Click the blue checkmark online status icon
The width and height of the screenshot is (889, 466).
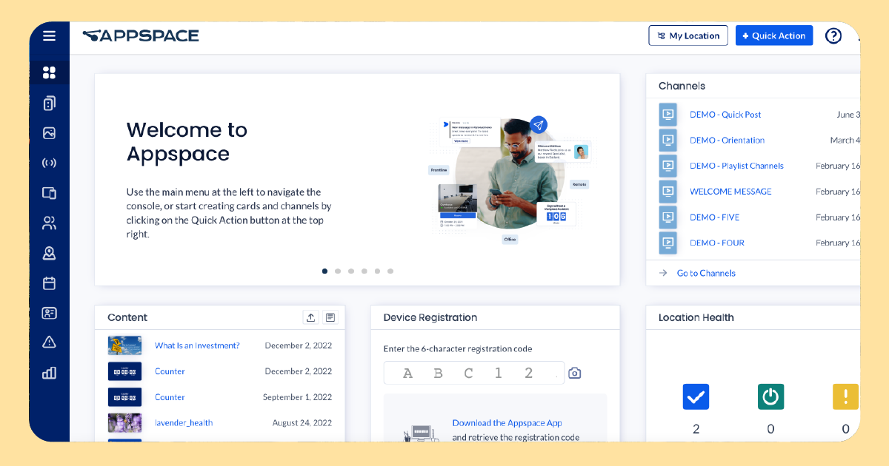696,396
